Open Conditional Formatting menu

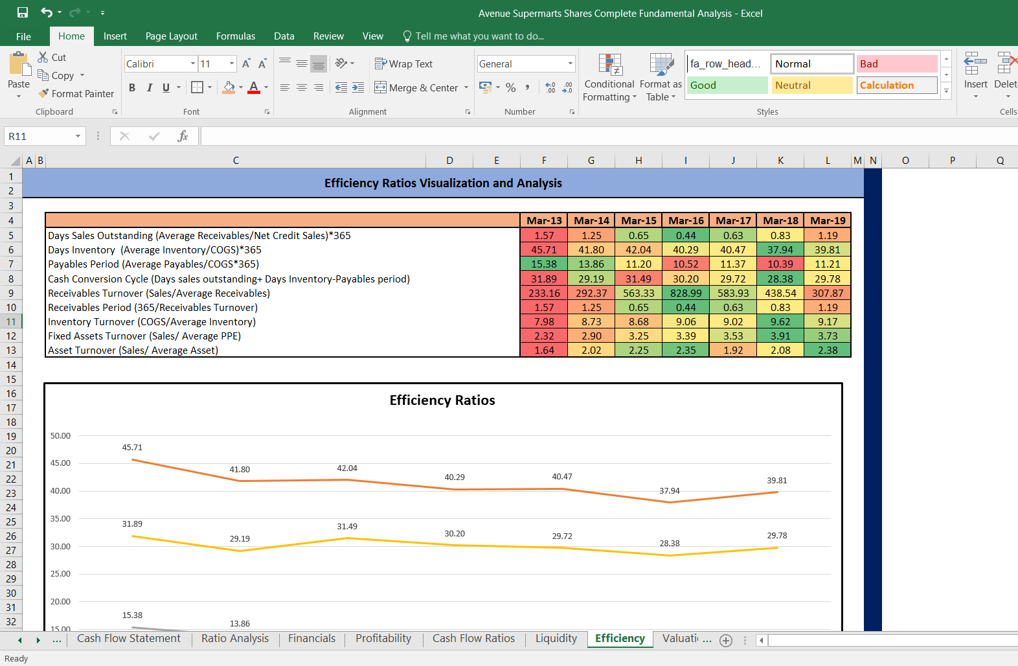609,77
